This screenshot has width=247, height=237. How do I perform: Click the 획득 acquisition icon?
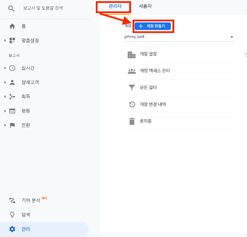[x=12, y=97]
